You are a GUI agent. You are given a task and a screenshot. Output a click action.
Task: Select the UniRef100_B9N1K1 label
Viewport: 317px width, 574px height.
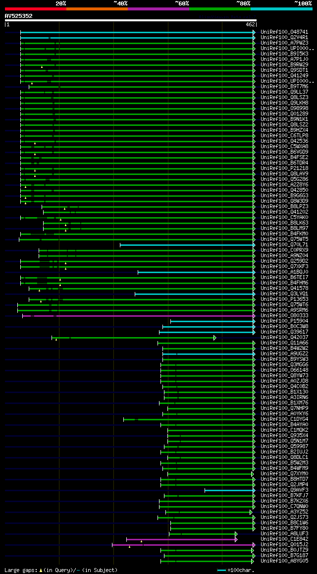(284, 119)
